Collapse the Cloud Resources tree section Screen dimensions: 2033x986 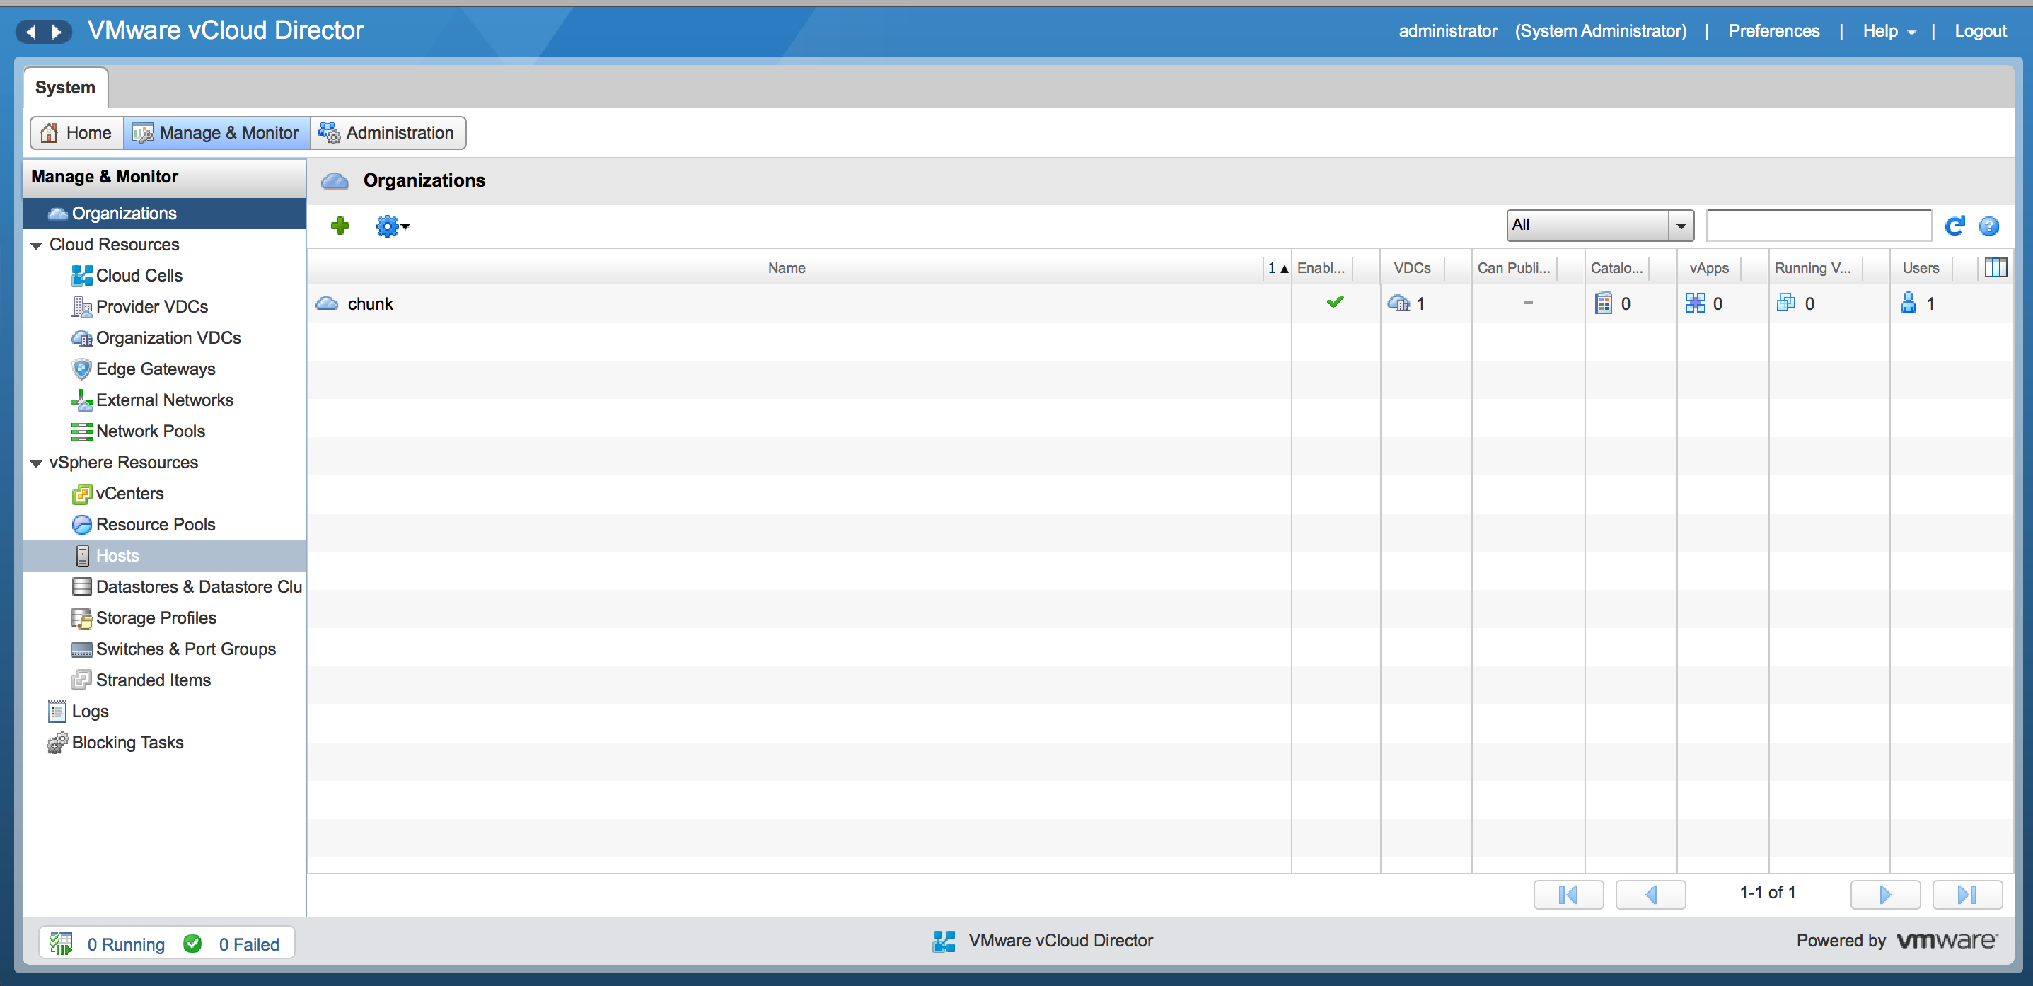(x=36, y=245)
